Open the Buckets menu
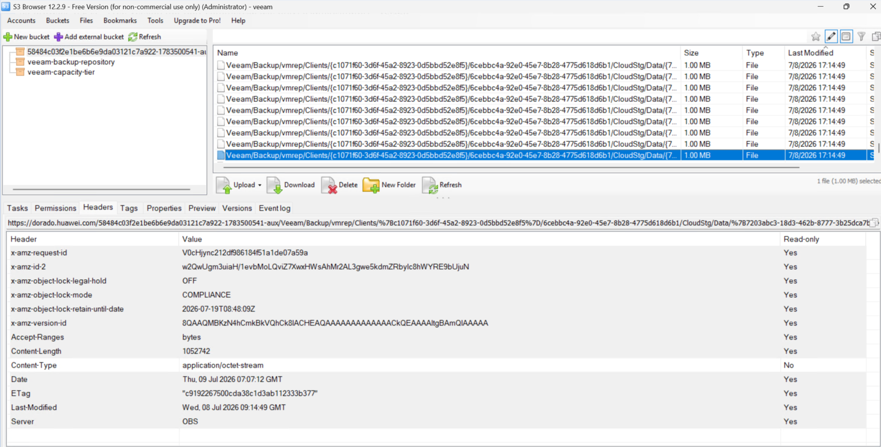Viewport: 881px width, 447px height. point(57,21)
